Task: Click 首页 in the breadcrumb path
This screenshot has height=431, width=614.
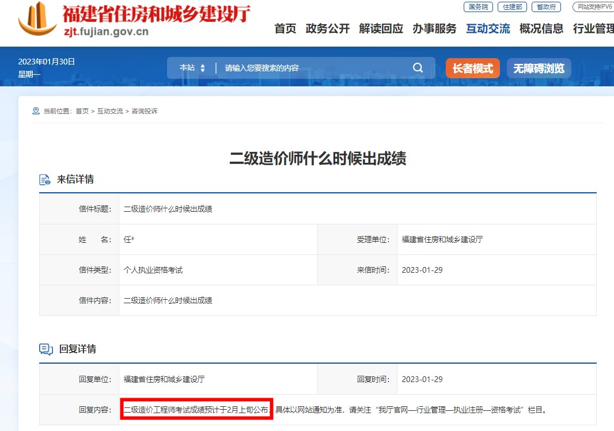Action: (82, 111)
